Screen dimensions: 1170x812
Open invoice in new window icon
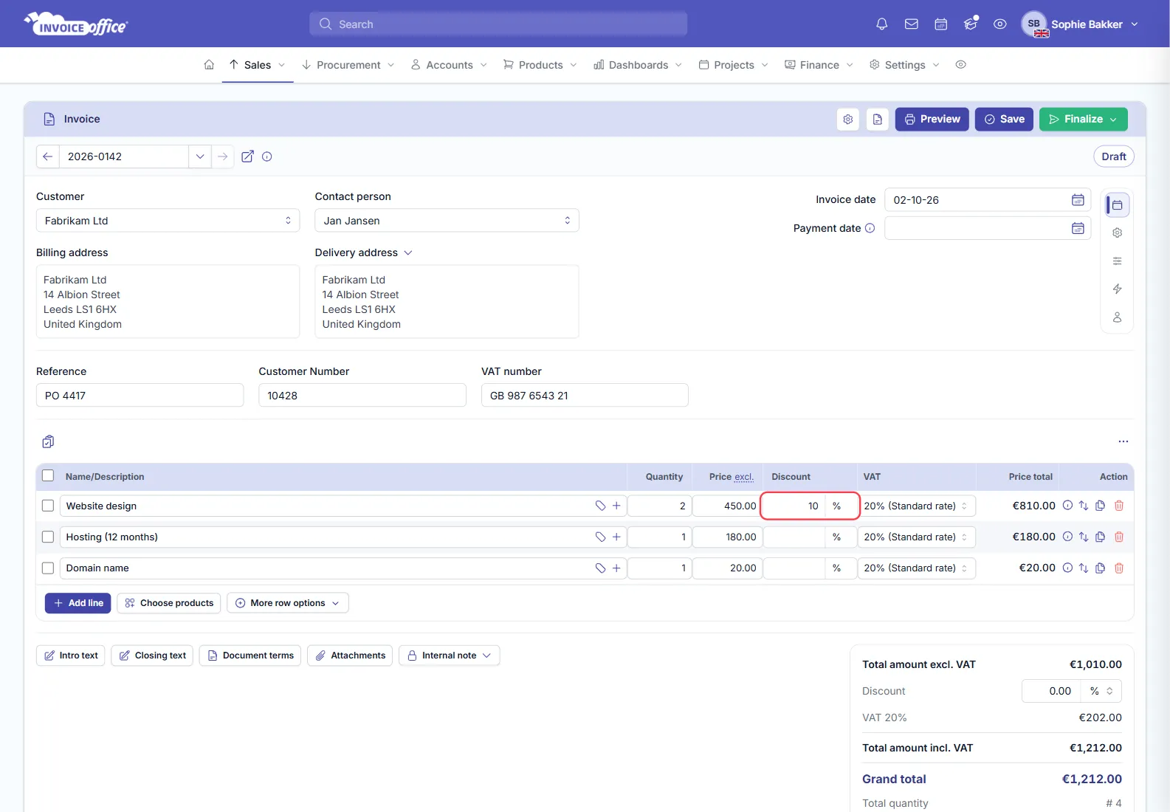(248, 156)
